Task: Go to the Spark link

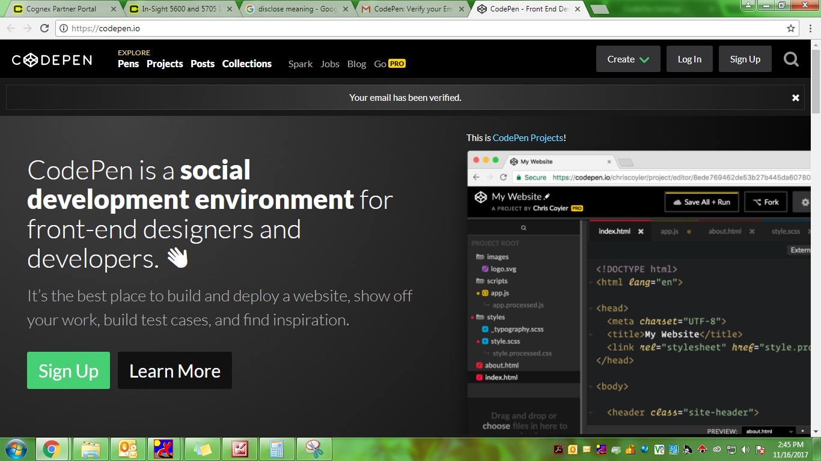Action: [301, 64]
